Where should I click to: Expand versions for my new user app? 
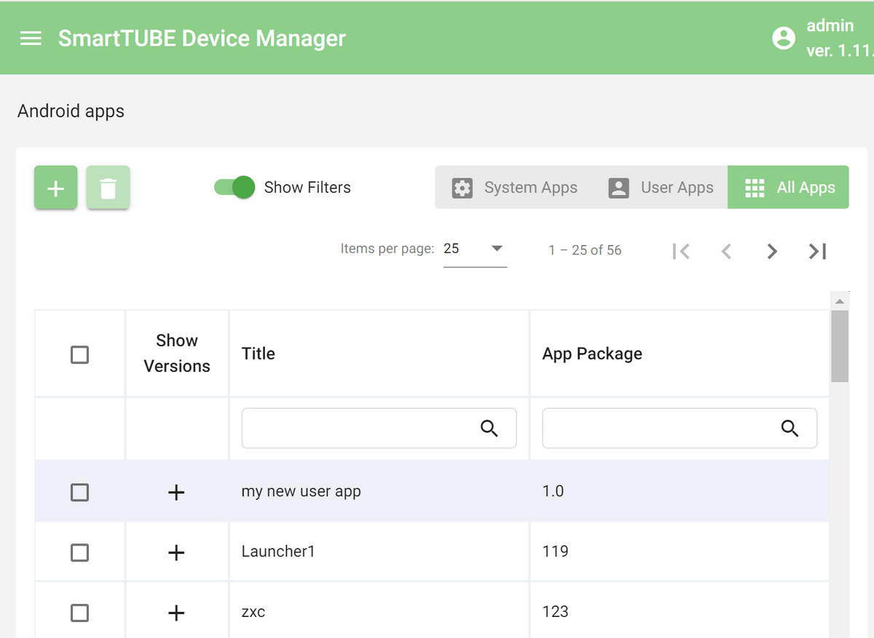(176, 493)
